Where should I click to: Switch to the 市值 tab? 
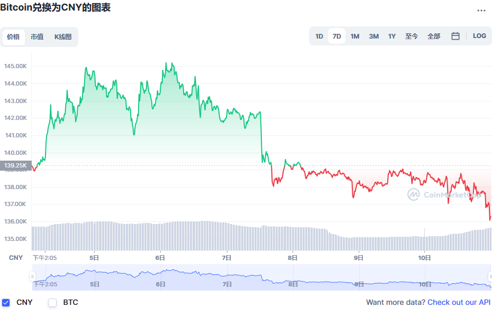click(x=37, y=37)
